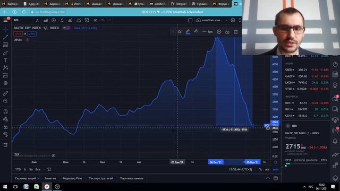Open drawing templates in floating toolbar
Image resolution: width=340 pixels, height=191 pixels.
(x=180, y=32)
